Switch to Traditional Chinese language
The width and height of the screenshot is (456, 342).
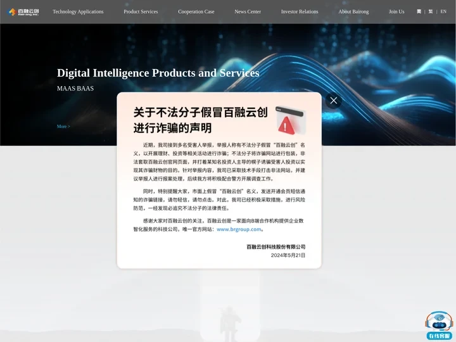(431, 11)
